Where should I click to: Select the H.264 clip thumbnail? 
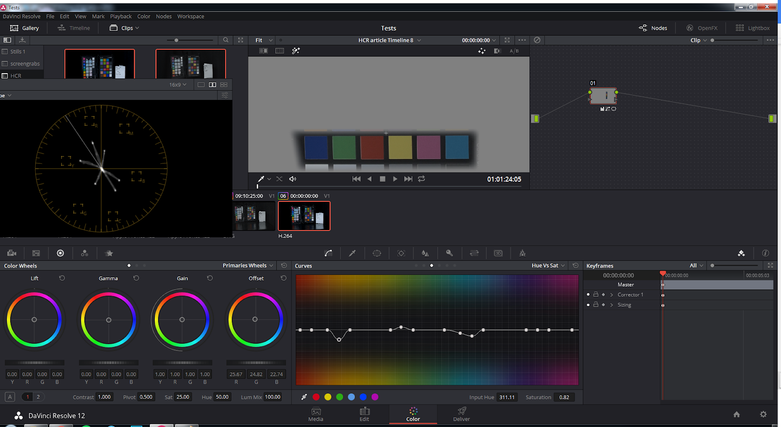(304, 216)
